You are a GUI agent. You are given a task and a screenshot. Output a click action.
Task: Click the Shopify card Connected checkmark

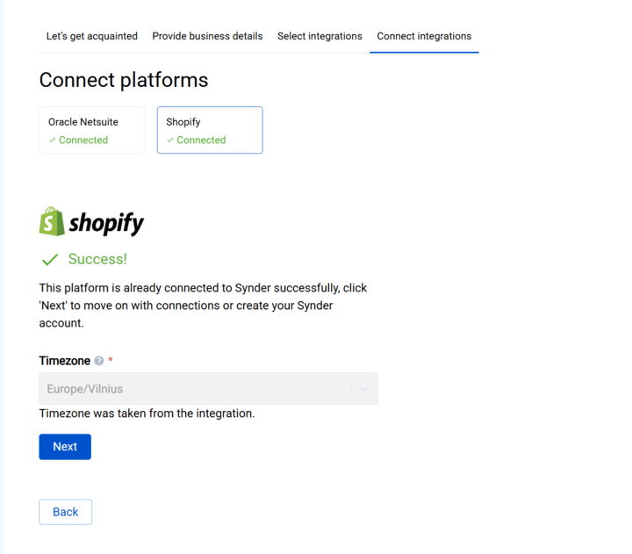[x=170, y=140]
